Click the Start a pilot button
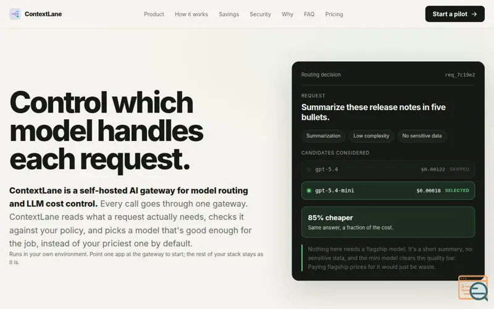The image size is (494, 309). 454,14
